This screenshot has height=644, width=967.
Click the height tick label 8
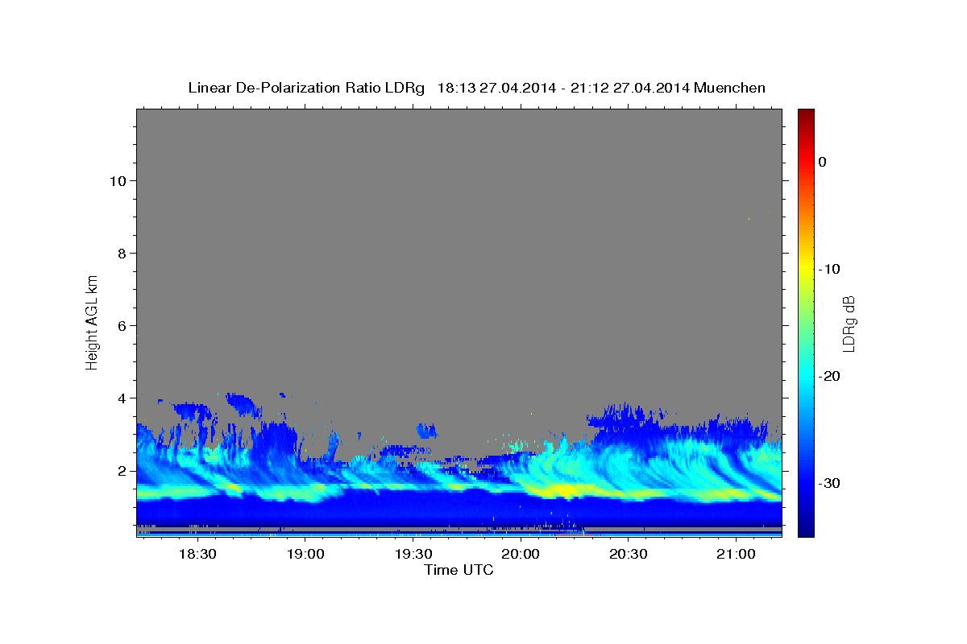tap(122, 253)
